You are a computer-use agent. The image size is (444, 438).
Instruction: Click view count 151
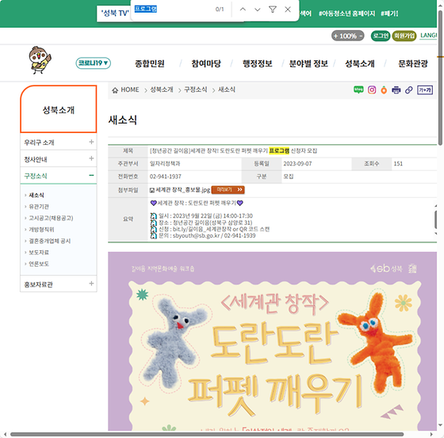[x=398, y=163]
